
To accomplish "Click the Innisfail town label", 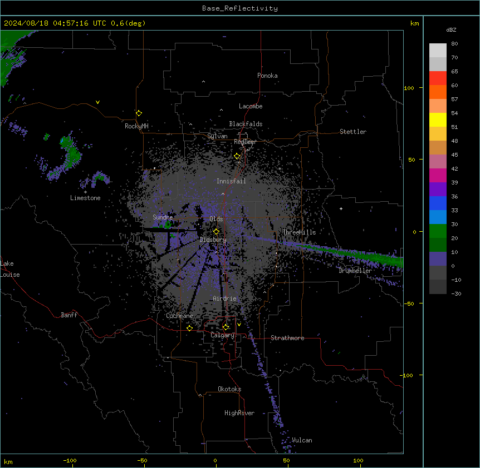I will [x=231, y=181].
